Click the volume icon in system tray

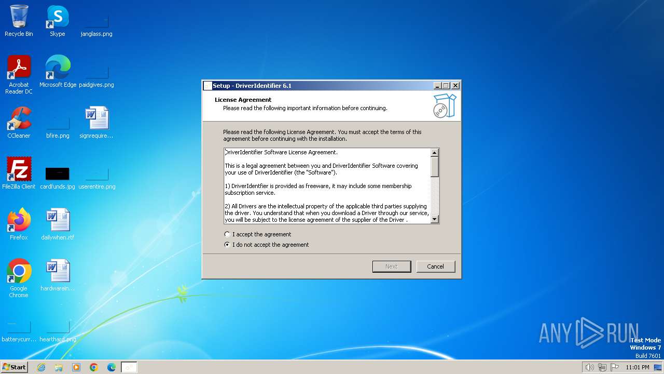(x=589, y=367)
